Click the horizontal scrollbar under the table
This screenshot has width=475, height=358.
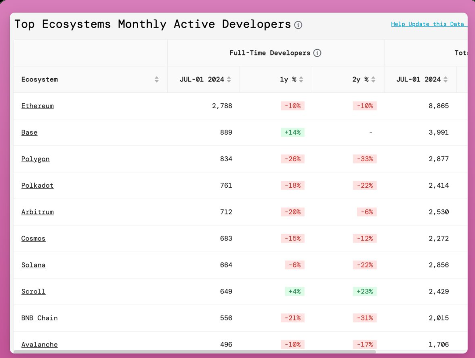[x=195, y=352]
